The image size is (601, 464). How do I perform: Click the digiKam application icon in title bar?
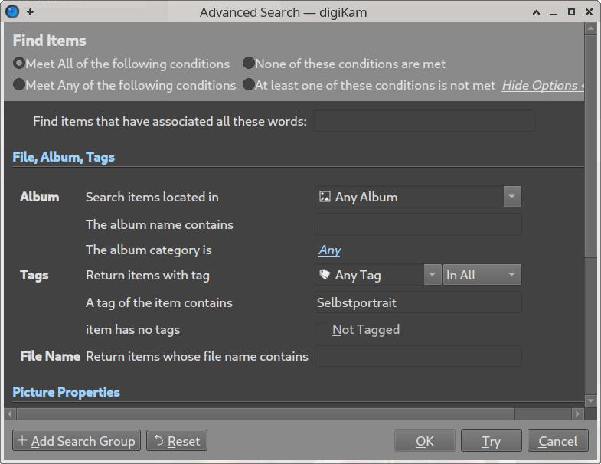[12, 12]
